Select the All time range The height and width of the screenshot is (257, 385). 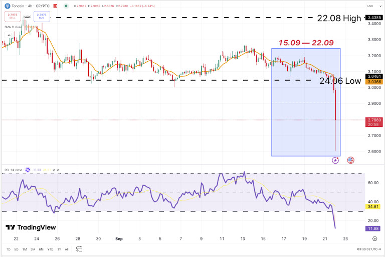(67, 249)
